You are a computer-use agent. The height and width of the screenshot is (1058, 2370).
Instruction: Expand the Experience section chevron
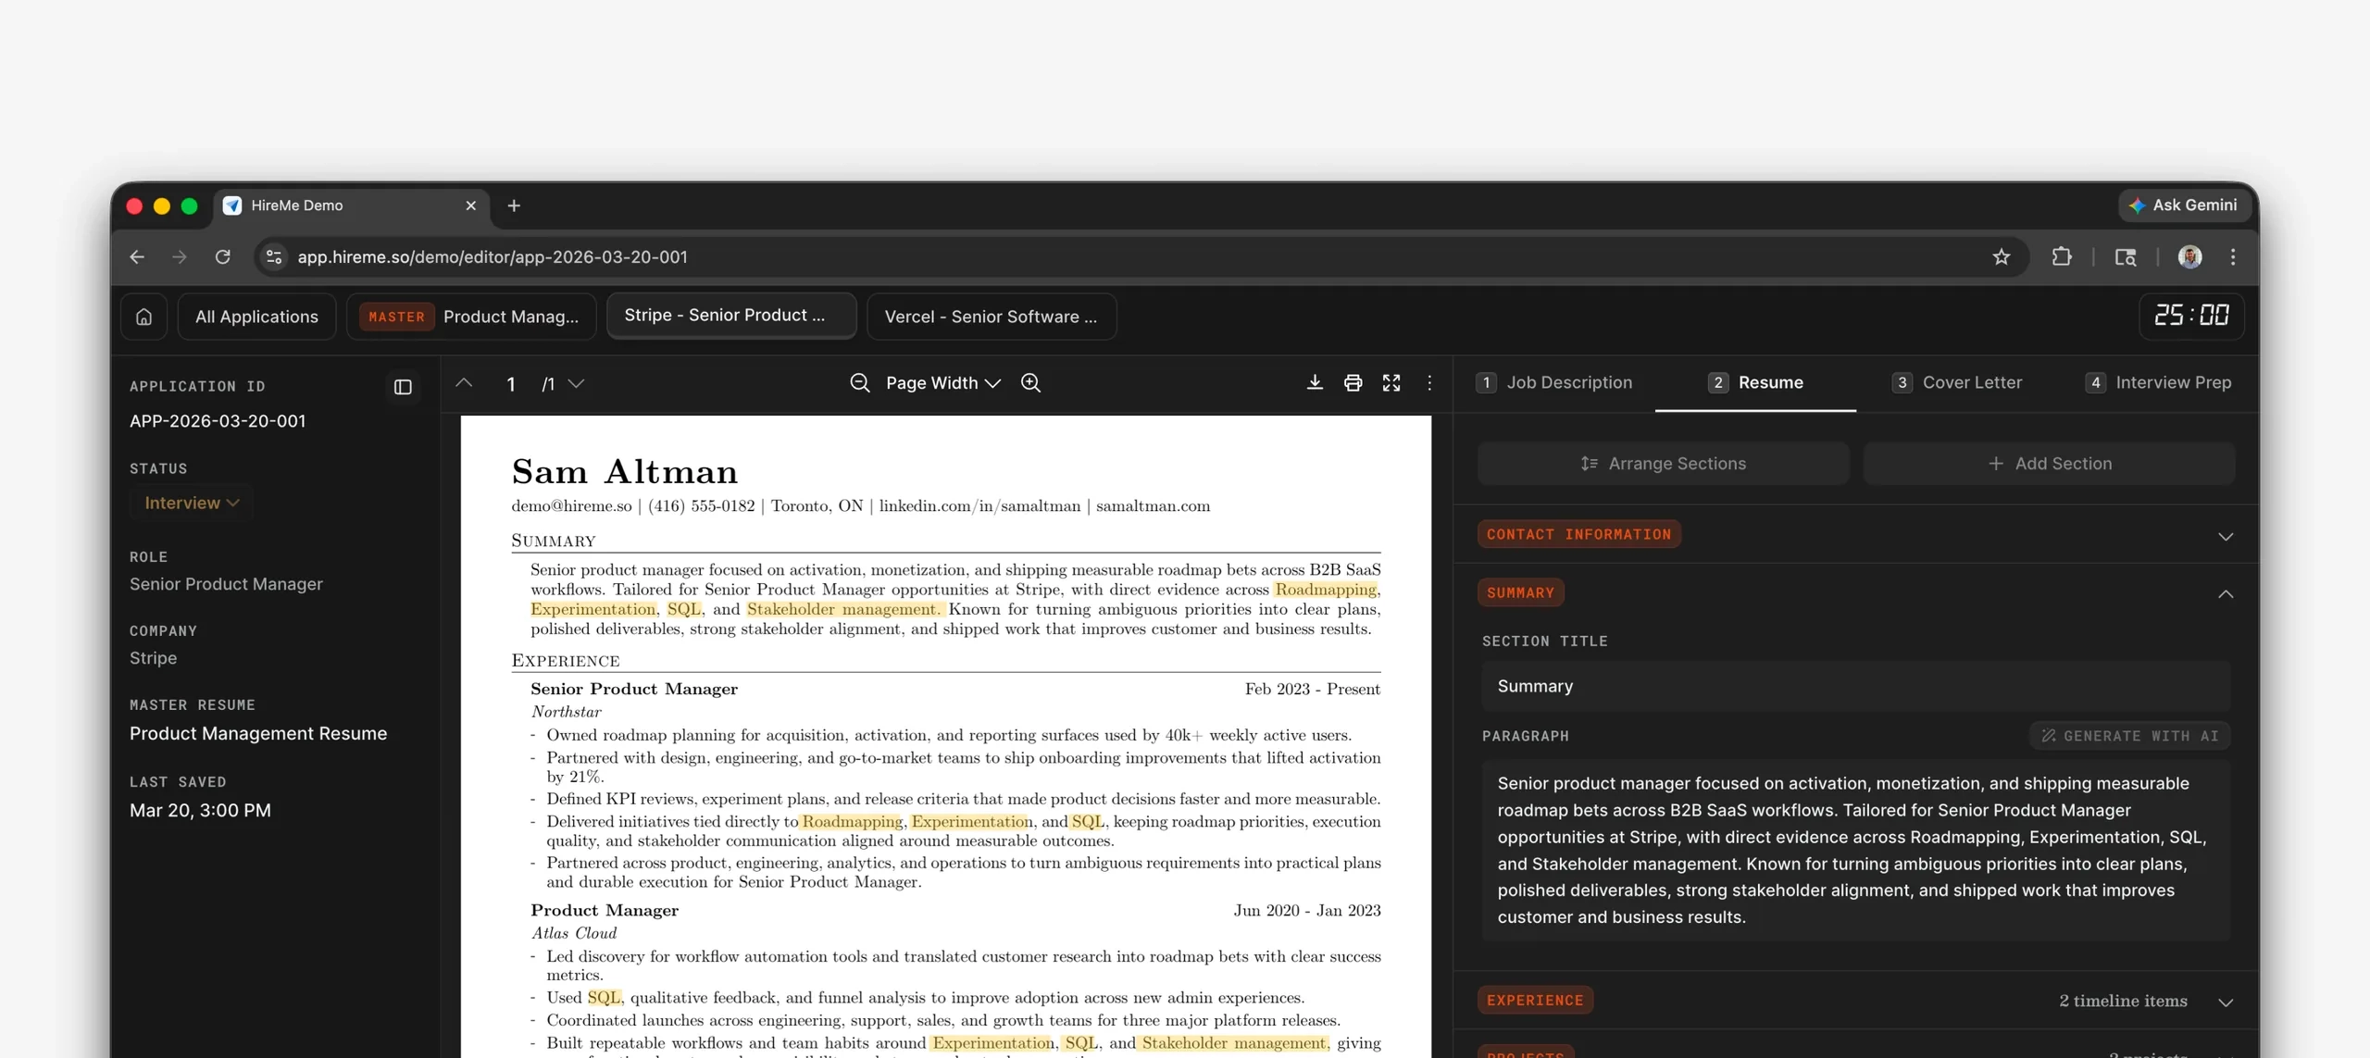(x=2226, y=1001)
